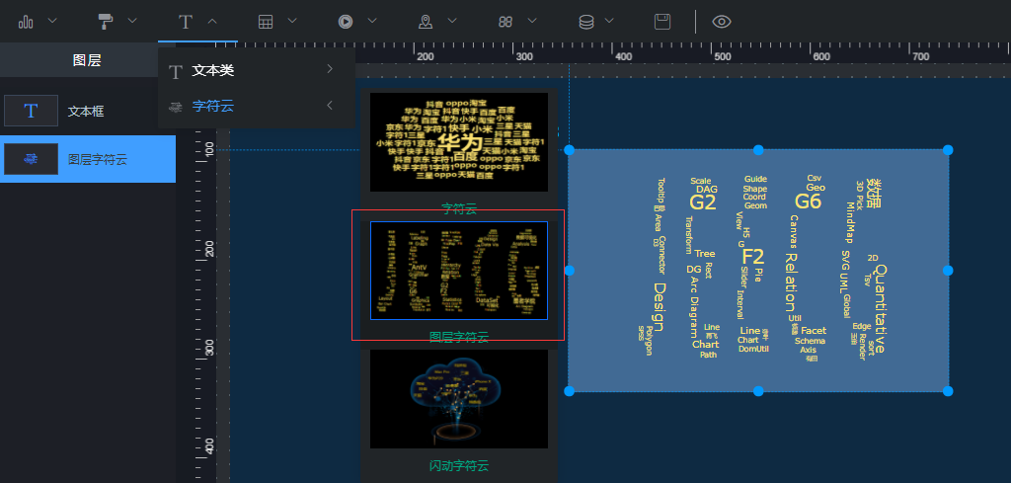The width and height of the screenshot is (1011, 483).
Task: Click the top-left resize handle of component
Action: [x=570, y=150]
